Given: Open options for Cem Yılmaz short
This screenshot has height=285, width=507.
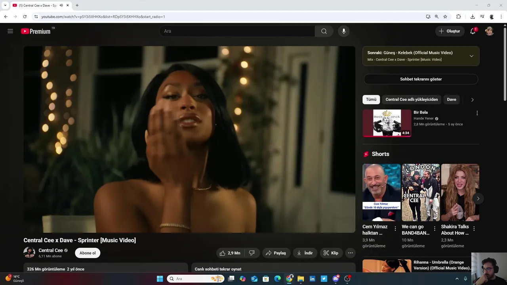Looking at the screenshot, I should [x=395, y=228].
